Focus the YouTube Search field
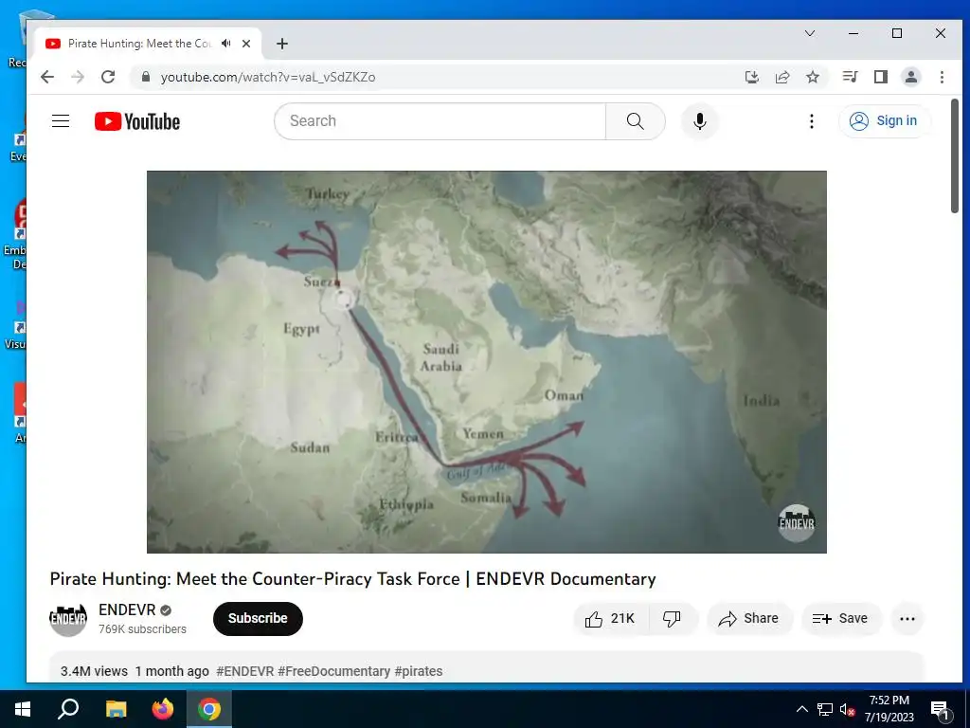Image resolution: width=970 pixels, height=728 pixels. (440, 120)
